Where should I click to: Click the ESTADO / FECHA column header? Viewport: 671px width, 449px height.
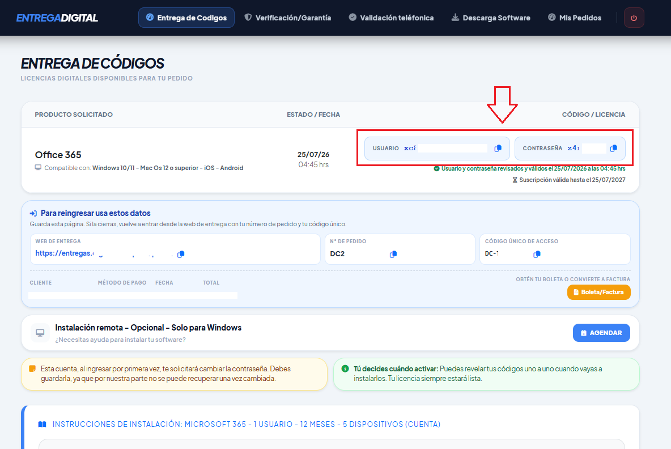(313, 115)
